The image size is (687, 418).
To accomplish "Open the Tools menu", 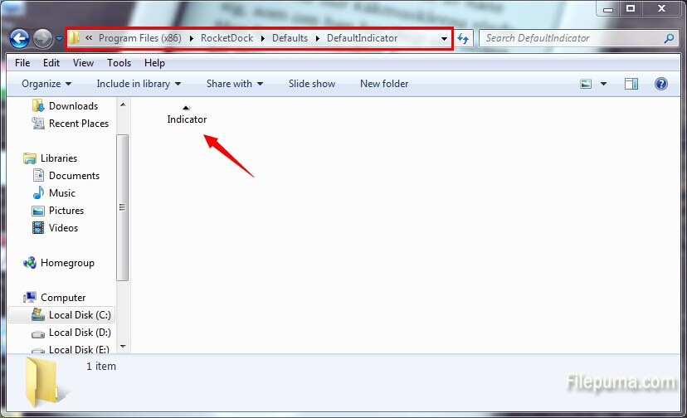I will pyautogui.click(x=119, y=63).
